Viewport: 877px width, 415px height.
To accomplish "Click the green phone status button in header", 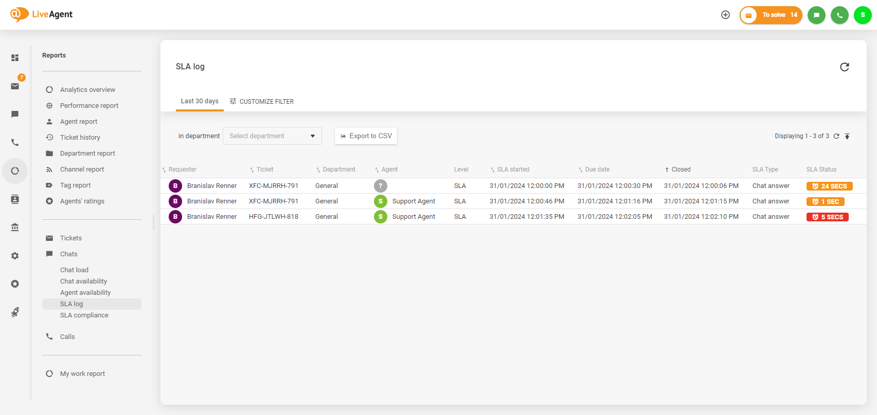I will [x=839, y=15].
